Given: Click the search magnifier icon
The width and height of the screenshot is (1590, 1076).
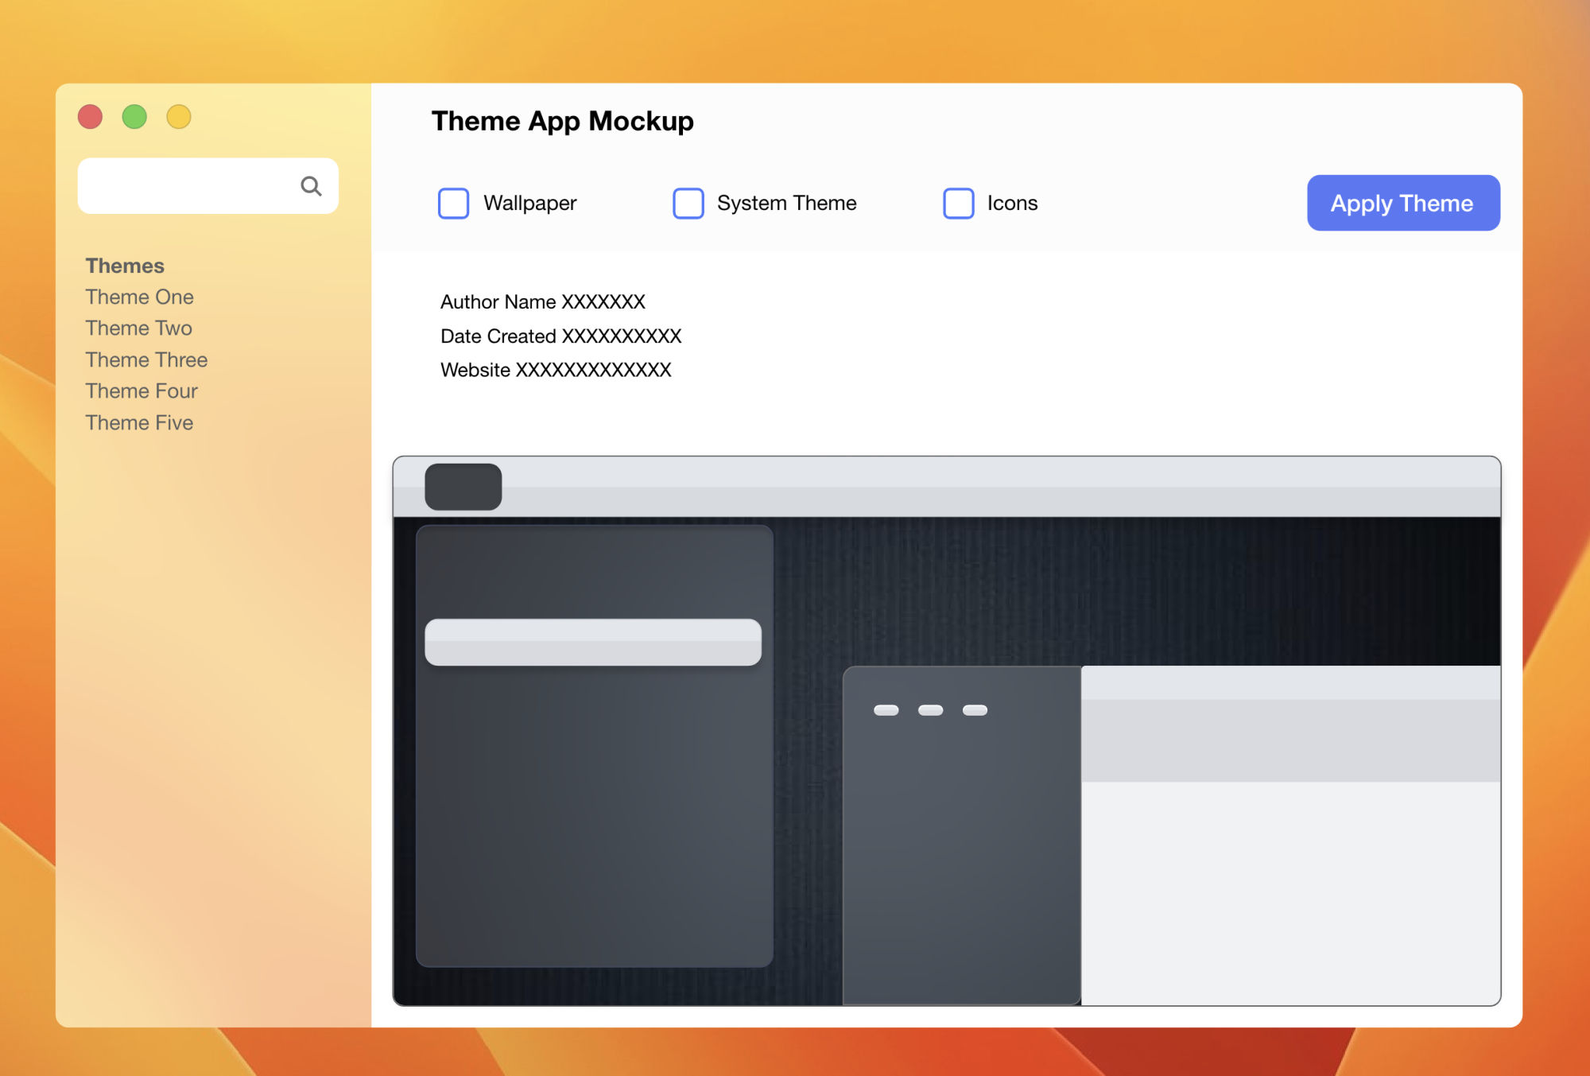Looking at the screenshot, I should pyautogui.click(x=311, y=186).
